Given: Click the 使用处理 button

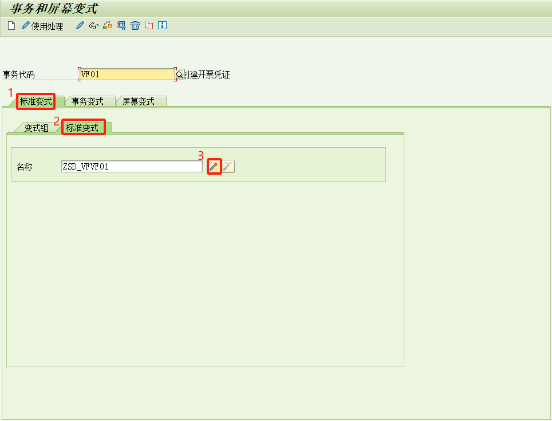Looking at the screenshot, I should click(x=42, y=26).
